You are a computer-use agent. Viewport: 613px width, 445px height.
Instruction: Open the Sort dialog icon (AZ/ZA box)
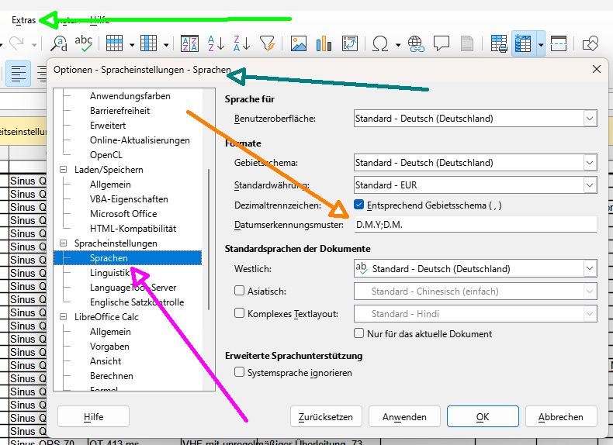189,43
